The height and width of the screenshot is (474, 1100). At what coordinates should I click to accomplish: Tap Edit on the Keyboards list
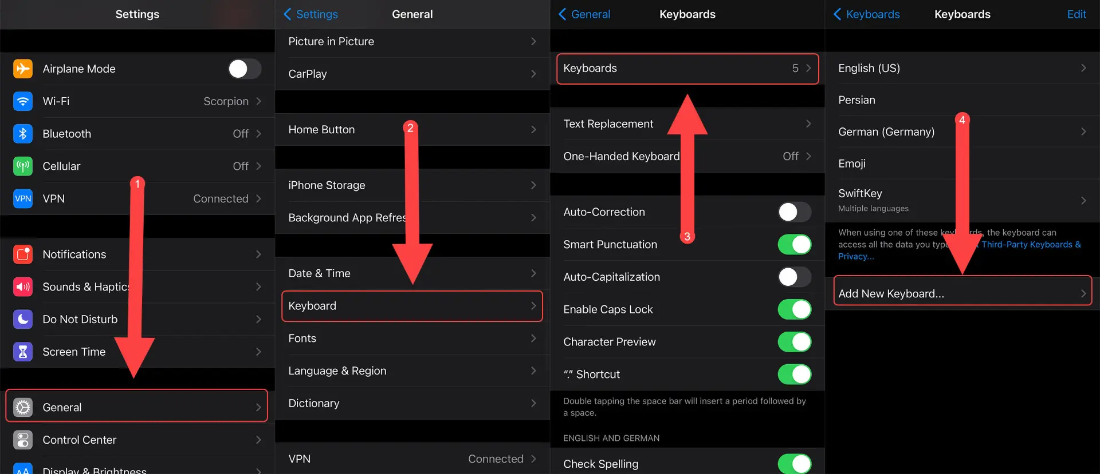coord(1077,14)
